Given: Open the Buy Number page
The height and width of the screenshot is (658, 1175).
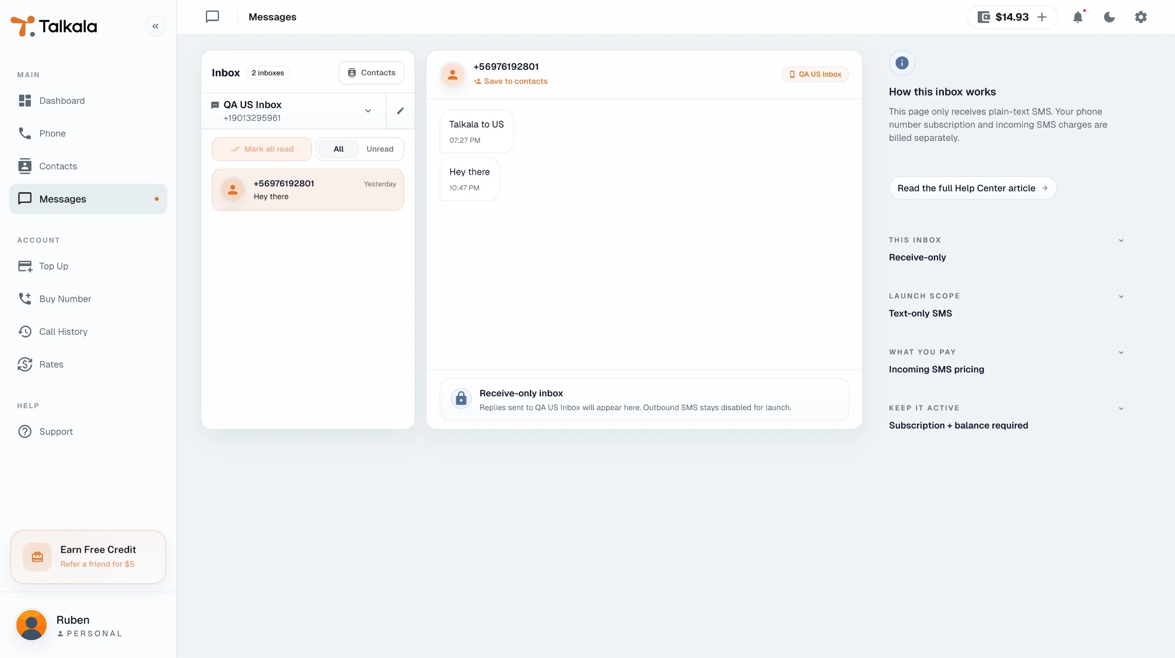Looking at the screenshot, I should 88,299.
